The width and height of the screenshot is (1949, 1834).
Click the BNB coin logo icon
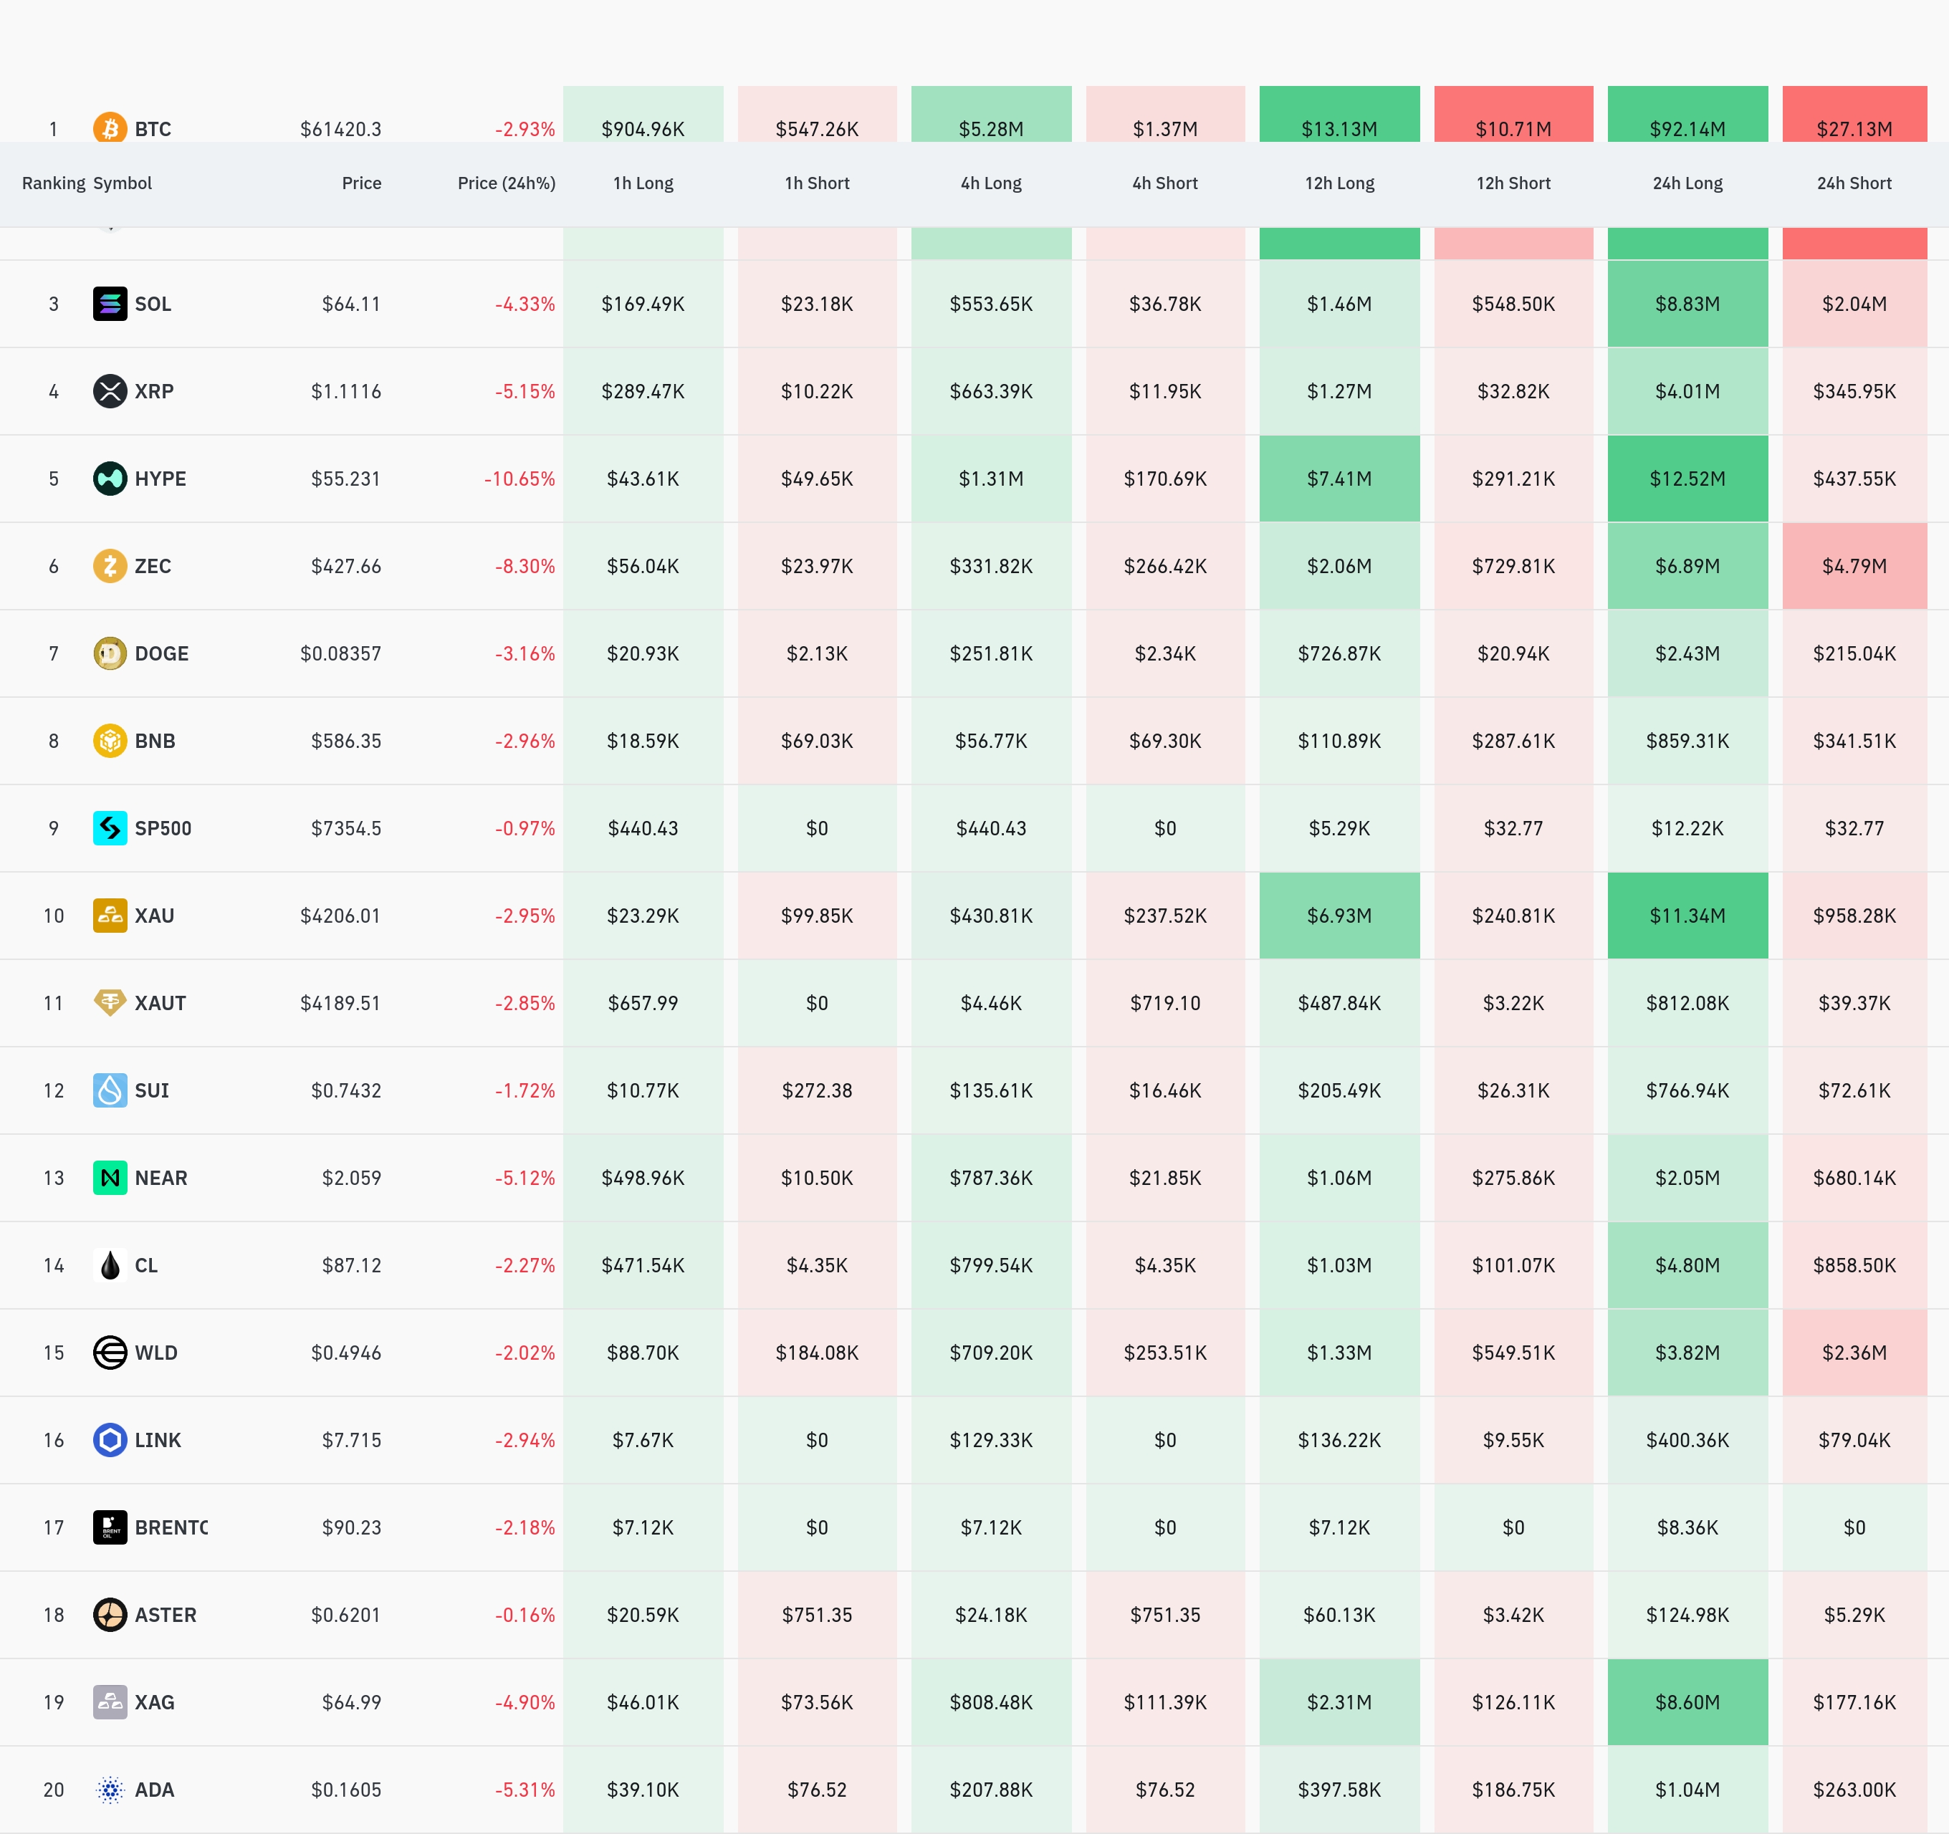tap(110, 740)
